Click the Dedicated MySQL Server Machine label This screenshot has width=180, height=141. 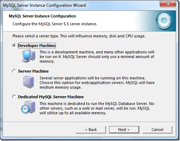(51, 97)
